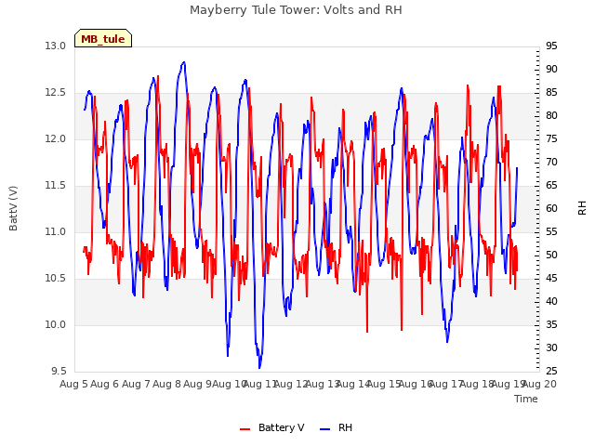Click the 60 right axis tick label
This screenshot has height=446, width=595.
coord(551,208)
